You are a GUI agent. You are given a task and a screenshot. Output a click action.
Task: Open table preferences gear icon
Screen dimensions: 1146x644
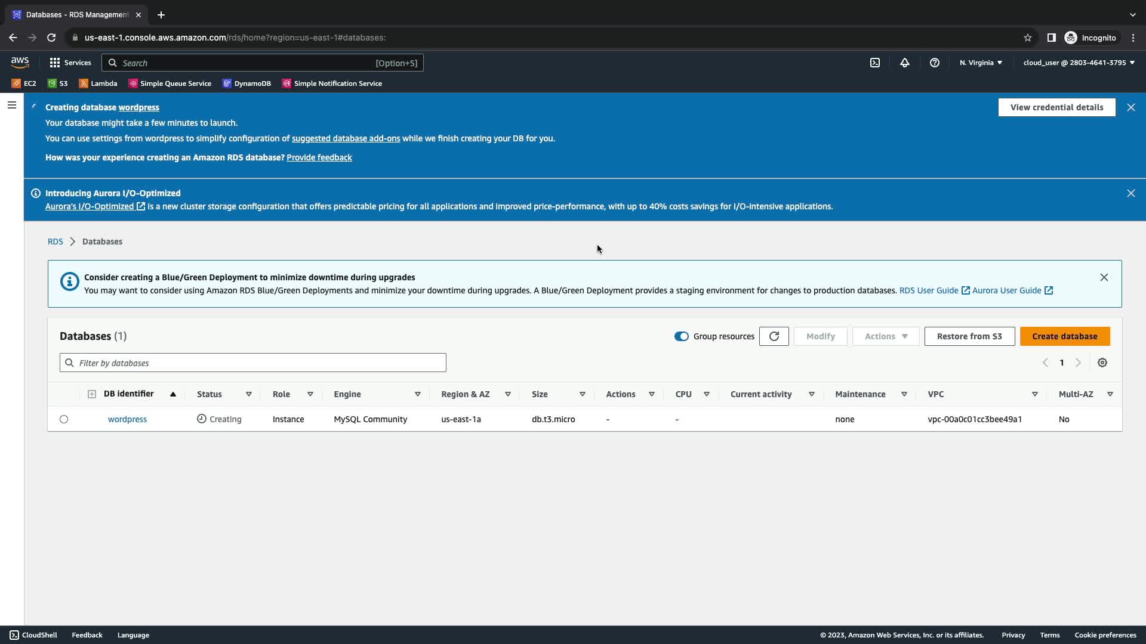point(1102,363)
